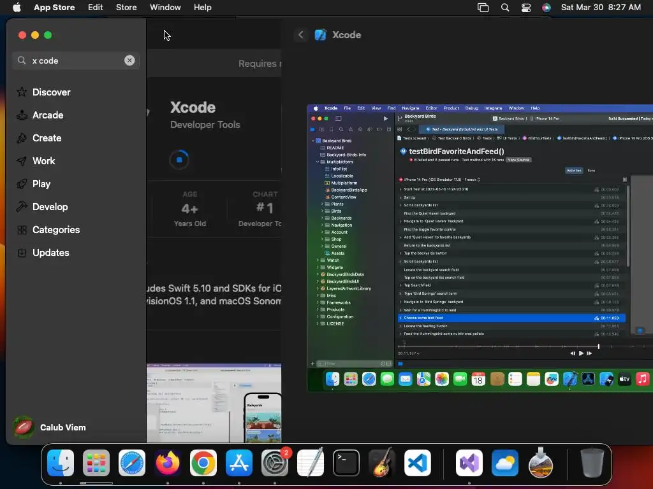The image size is (653, 489).
Task: Click the '4+ Years Old' age rating
Action: point(190,209)
